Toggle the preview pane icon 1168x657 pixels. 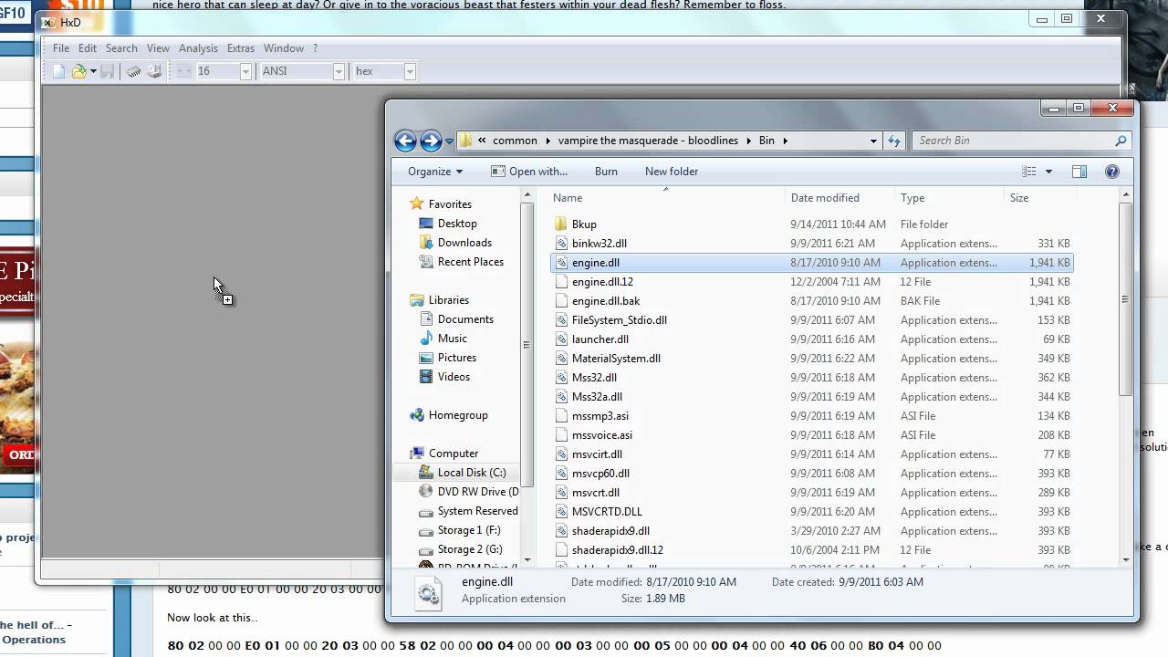[1079, 172]
